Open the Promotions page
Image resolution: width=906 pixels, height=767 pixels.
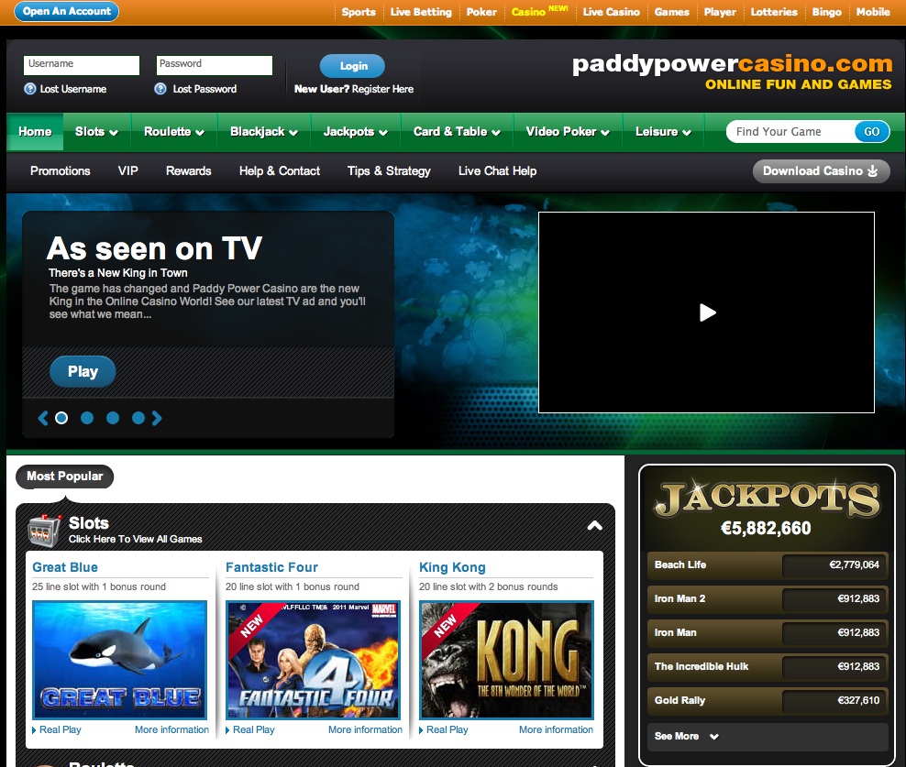click(x=61, y=171)
